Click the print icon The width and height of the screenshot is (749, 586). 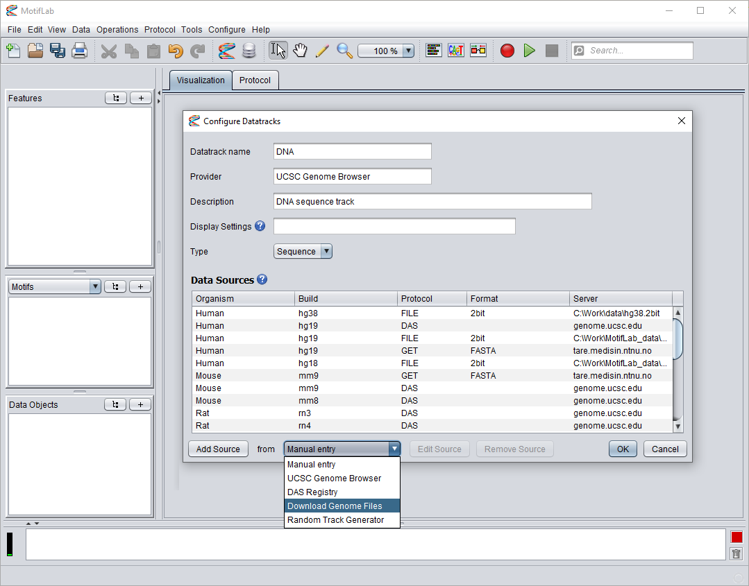pyautogui.click(x=80, y=51)
